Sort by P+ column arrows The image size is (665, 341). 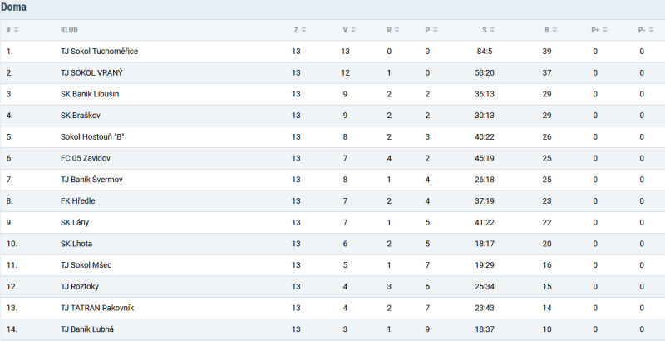605,30
